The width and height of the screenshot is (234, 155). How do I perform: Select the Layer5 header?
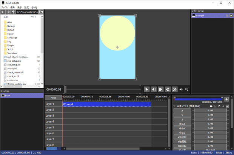[x=54, y=128]
